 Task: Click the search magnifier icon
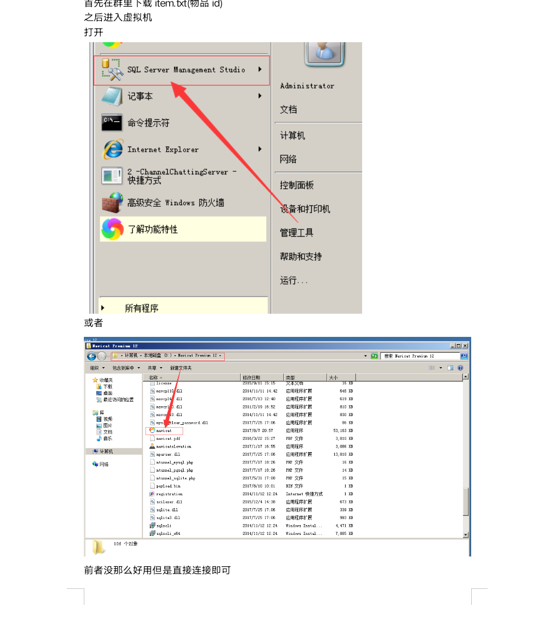click(x=464, y=356)
